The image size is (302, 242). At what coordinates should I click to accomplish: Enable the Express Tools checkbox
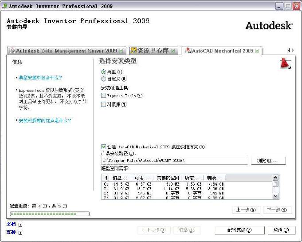tap(103, 95)
